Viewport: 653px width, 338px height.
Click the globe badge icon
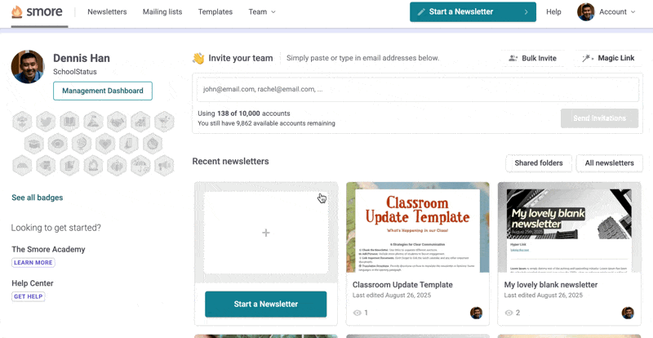81,144
